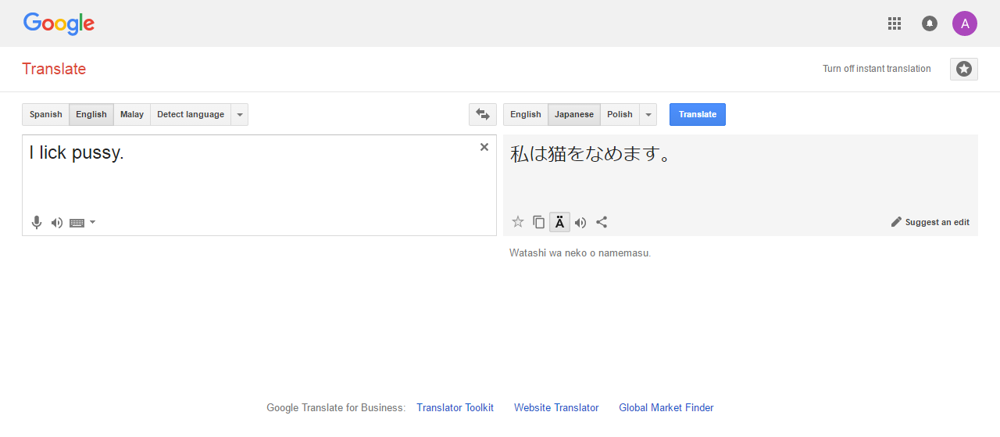Select Spanish as source language
Image resolution: width=1000 pixels, height=437 pixels.
[x=46, y=114]
